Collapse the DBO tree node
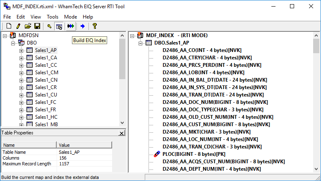 click(13, 43)
